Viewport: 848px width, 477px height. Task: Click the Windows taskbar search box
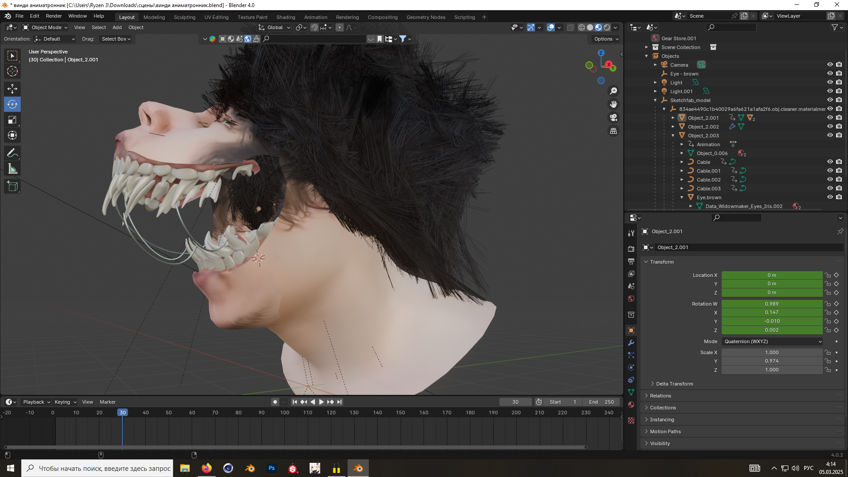pos(97,468)
